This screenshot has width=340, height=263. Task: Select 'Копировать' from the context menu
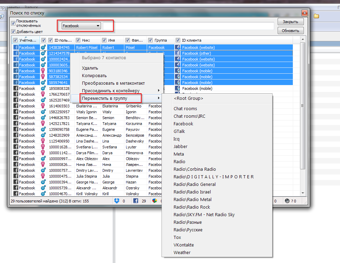[x=94, y=75]
